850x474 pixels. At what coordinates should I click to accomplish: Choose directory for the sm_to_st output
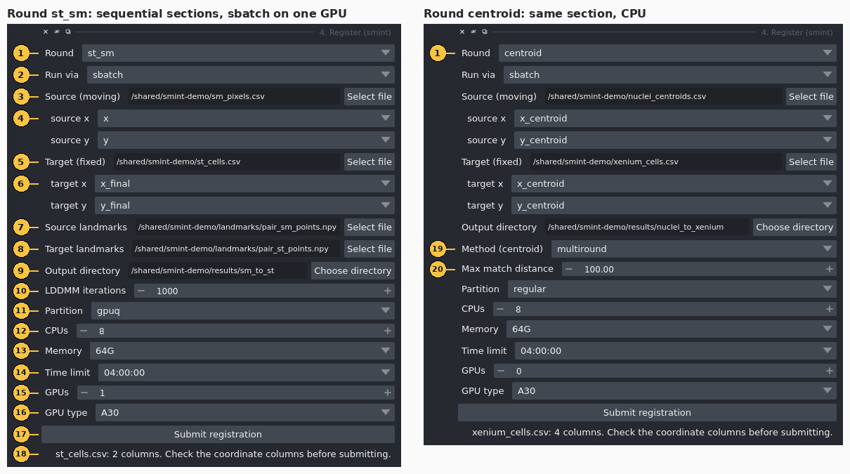[x=353, y=270]
